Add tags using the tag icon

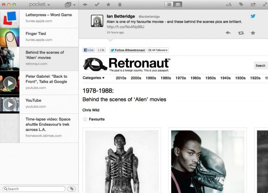(x=241, y=5)
